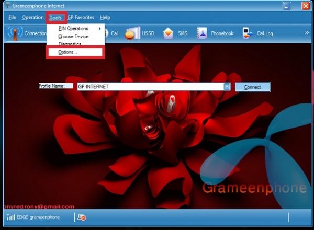Expand the PIN Operations submenu
The width and height of the screenshot is (314, 230).
coord(76,29)
